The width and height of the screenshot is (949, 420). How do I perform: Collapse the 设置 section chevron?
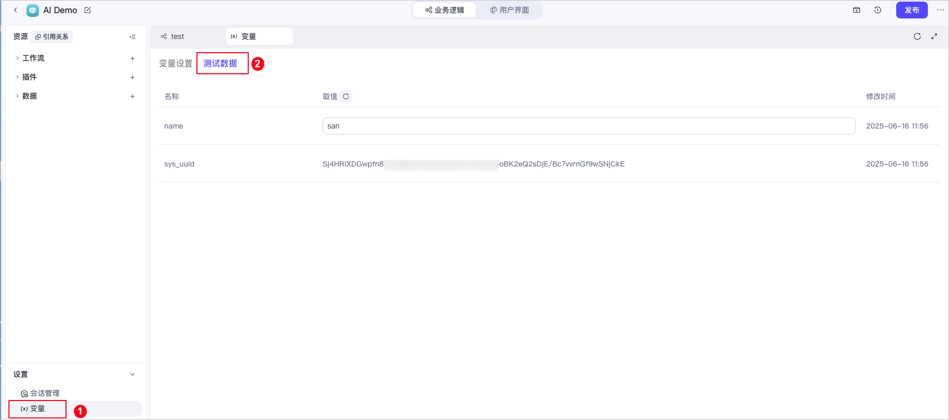coord(133,374)
